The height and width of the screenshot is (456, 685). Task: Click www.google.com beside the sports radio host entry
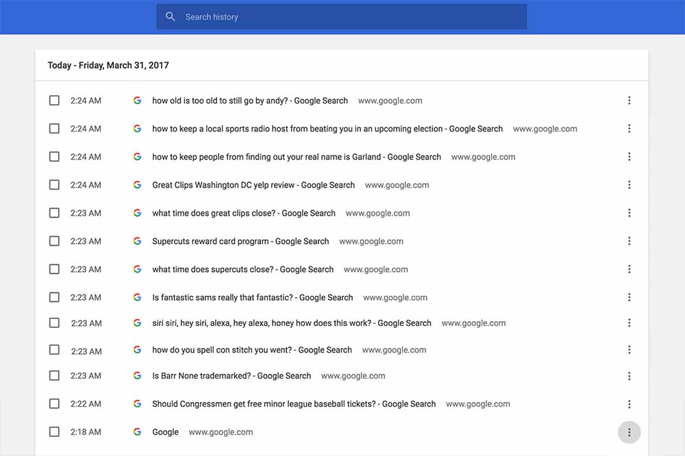[x=545, y=129]
